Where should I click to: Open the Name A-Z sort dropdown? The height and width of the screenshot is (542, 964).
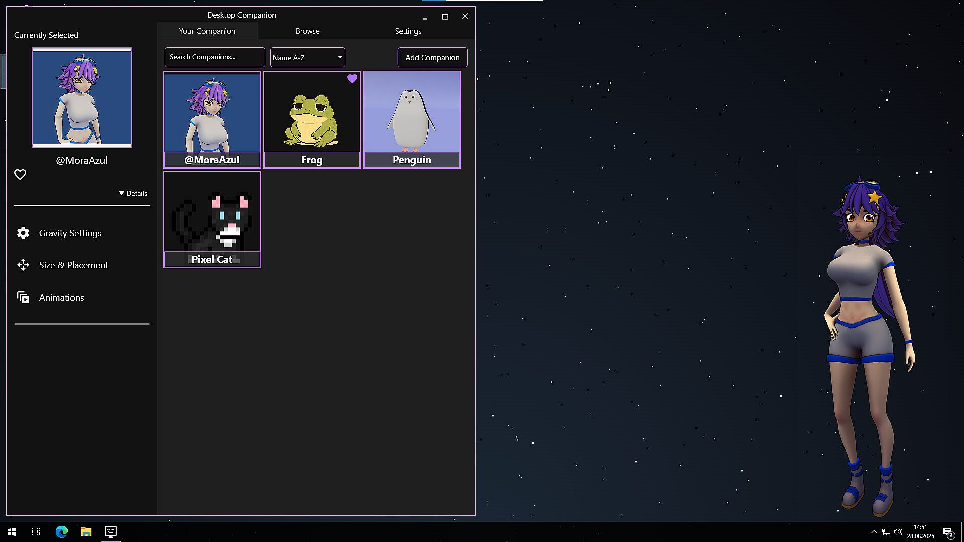pos(307,57)
